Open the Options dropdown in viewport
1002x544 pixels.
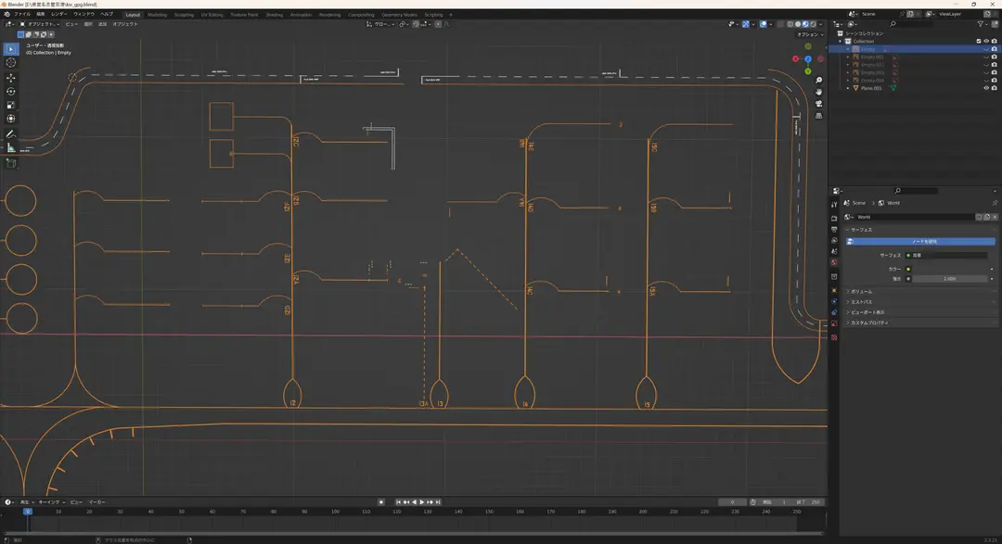(810, 34)
